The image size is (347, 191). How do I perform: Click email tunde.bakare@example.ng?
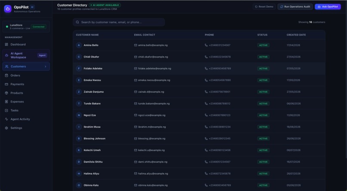[154, 103]
